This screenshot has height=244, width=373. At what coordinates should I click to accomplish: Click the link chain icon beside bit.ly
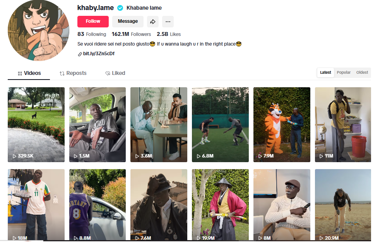80,54
